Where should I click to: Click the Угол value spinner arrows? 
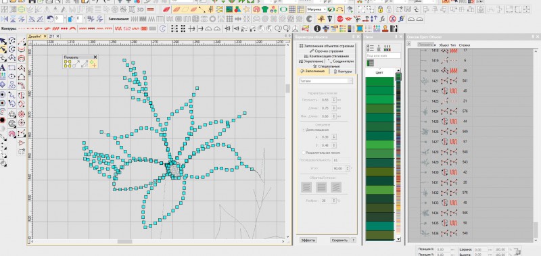pyautogui.click(x=347, y=168)
